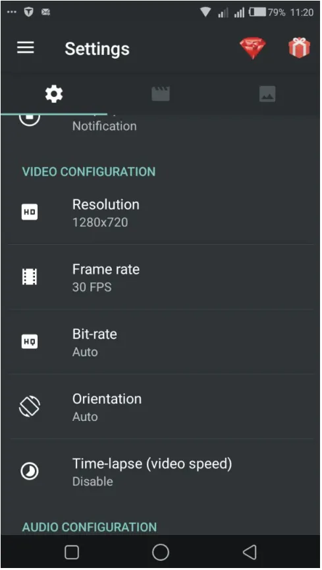Switch to the image gallery tab
This screenshot has width=322, height=570.
[x=267, y=94]
